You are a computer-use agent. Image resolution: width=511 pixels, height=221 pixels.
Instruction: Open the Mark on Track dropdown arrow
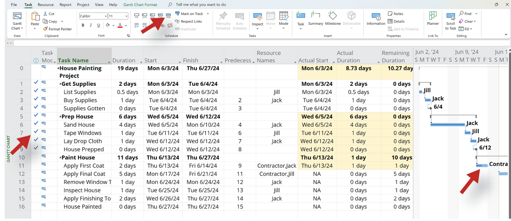point(208,14)
